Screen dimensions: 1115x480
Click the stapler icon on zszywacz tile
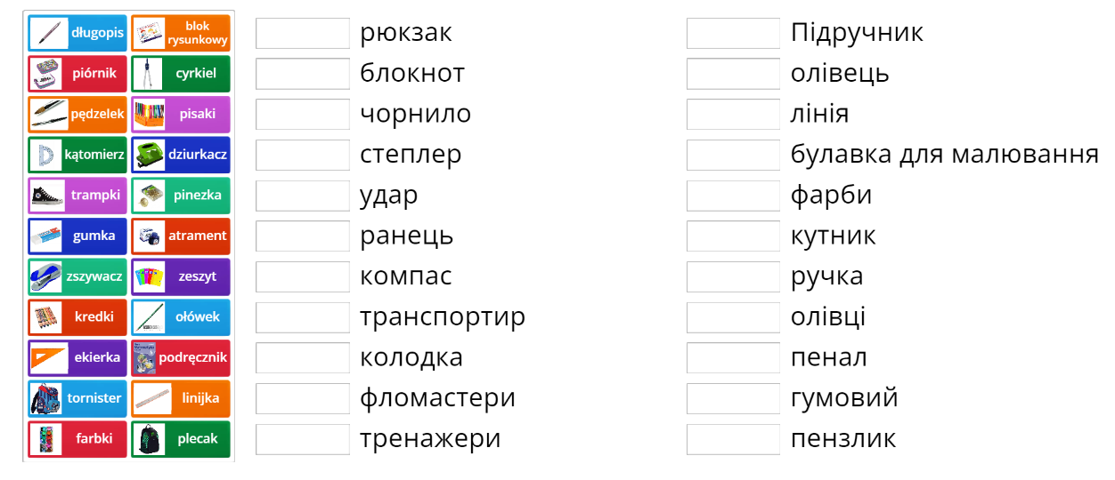coord(45,276)
